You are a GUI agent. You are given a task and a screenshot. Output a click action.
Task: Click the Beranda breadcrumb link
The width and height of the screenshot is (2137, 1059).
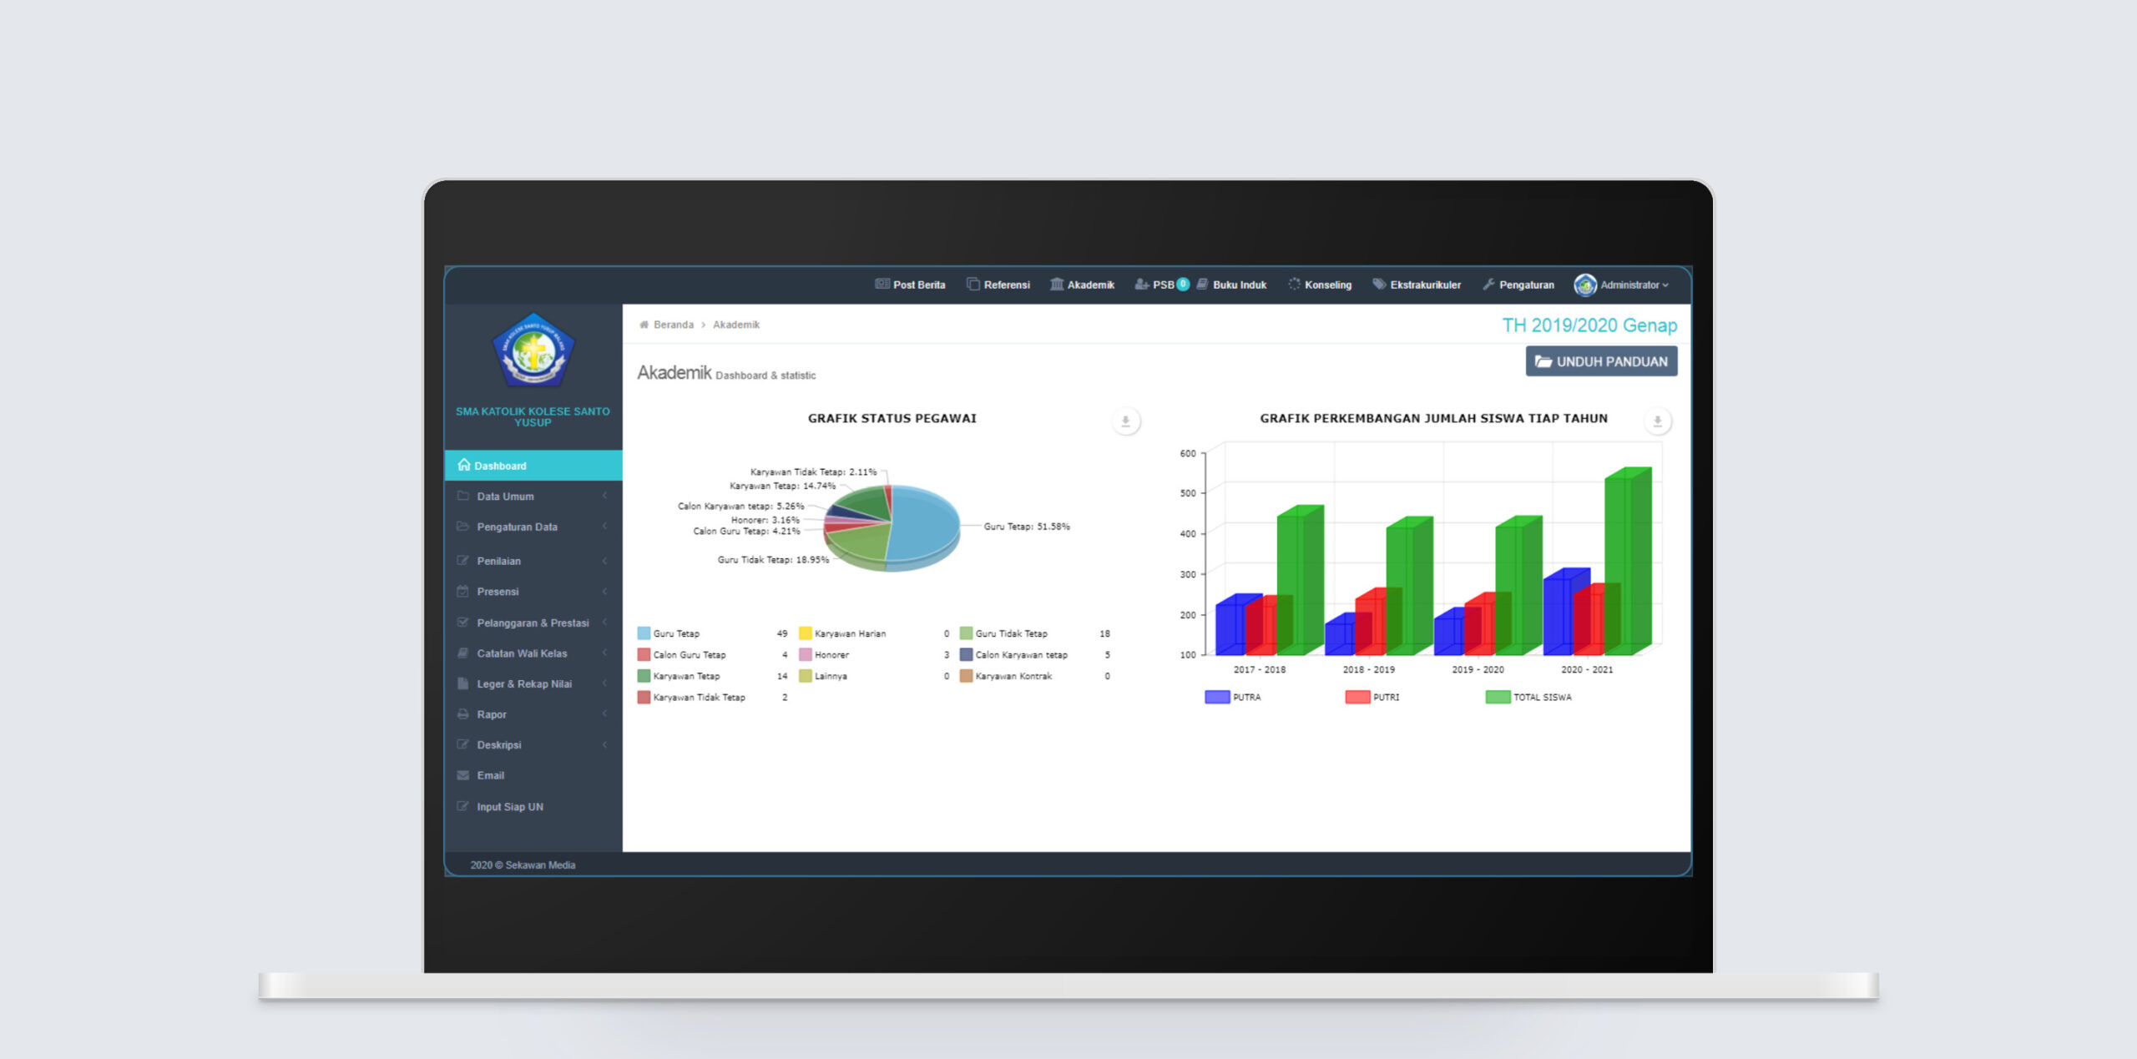point(673,325)
